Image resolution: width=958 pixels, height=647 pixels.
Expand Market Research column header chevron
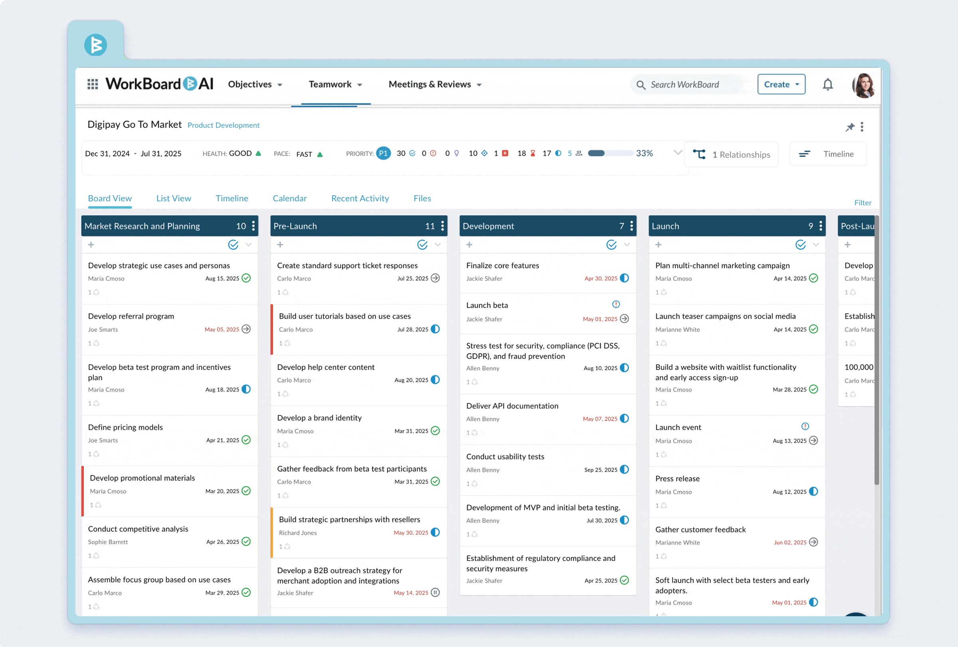(x=249, y=244)
